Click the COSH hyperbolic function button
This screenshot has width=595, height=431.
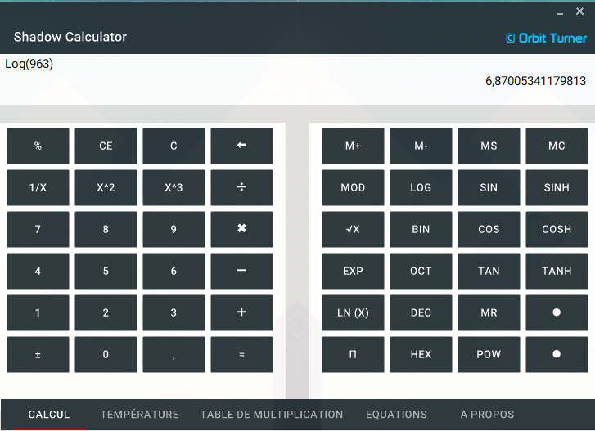pyautogui.click(x=557, y=229)
